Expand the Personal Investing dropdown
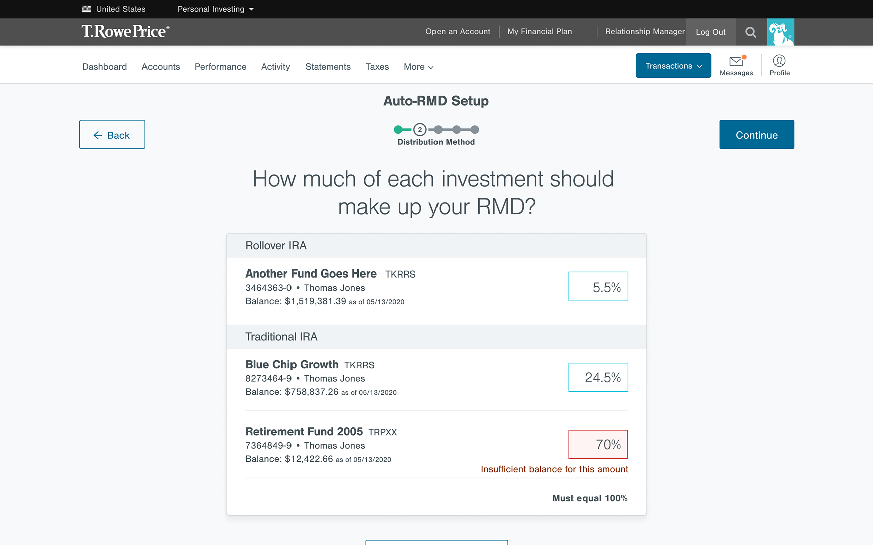 coord(215,9)
